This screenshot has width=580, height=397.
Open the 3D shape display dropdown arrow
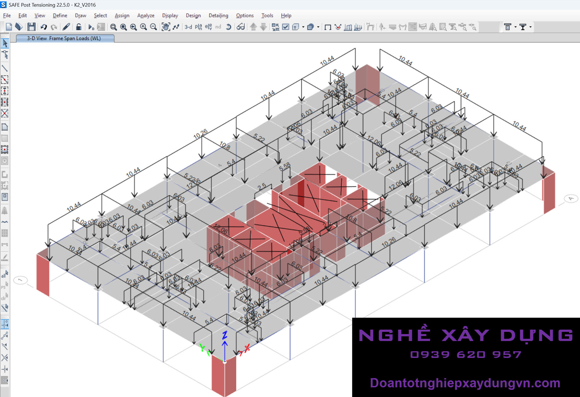(318, 27)
